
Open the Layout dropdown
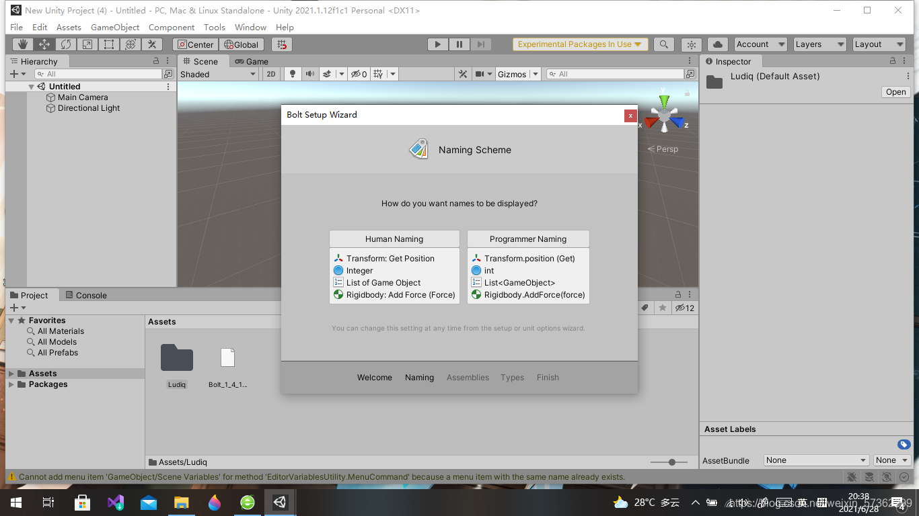tap(879, 44)
